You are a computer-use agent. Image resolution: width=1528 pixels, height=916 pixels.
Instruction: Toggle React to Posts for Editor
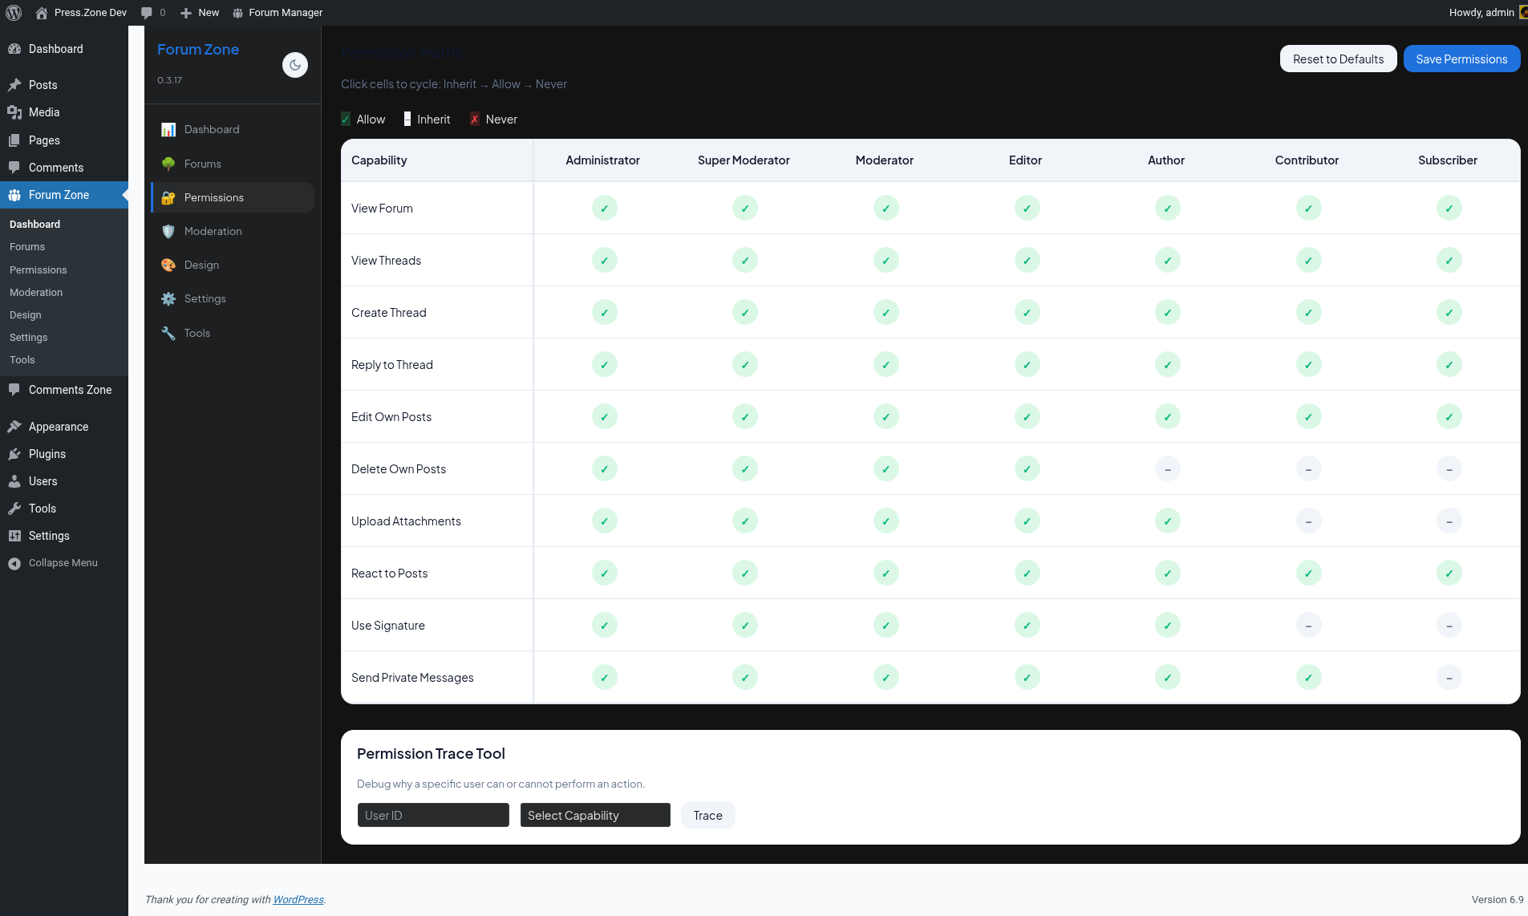(1027, 574)
